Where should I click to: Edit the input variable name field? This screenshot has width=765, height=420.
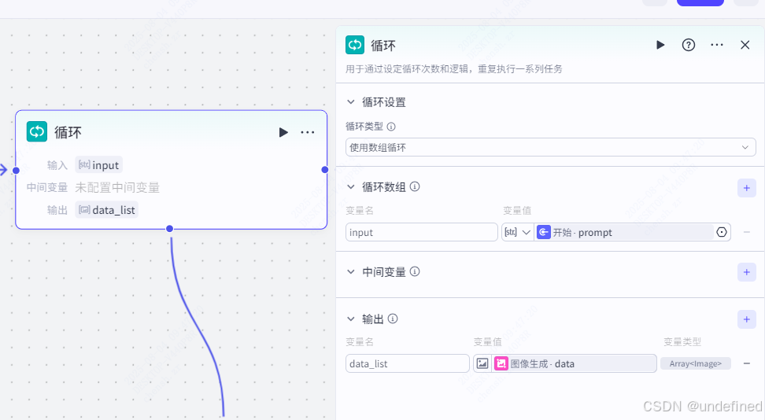[x=422, y=232]
